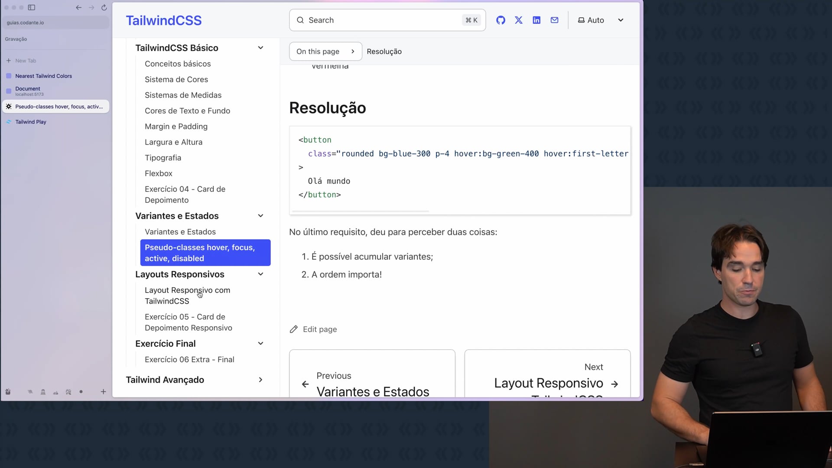
Task: Click the Search input field
Action: point(381,20)
